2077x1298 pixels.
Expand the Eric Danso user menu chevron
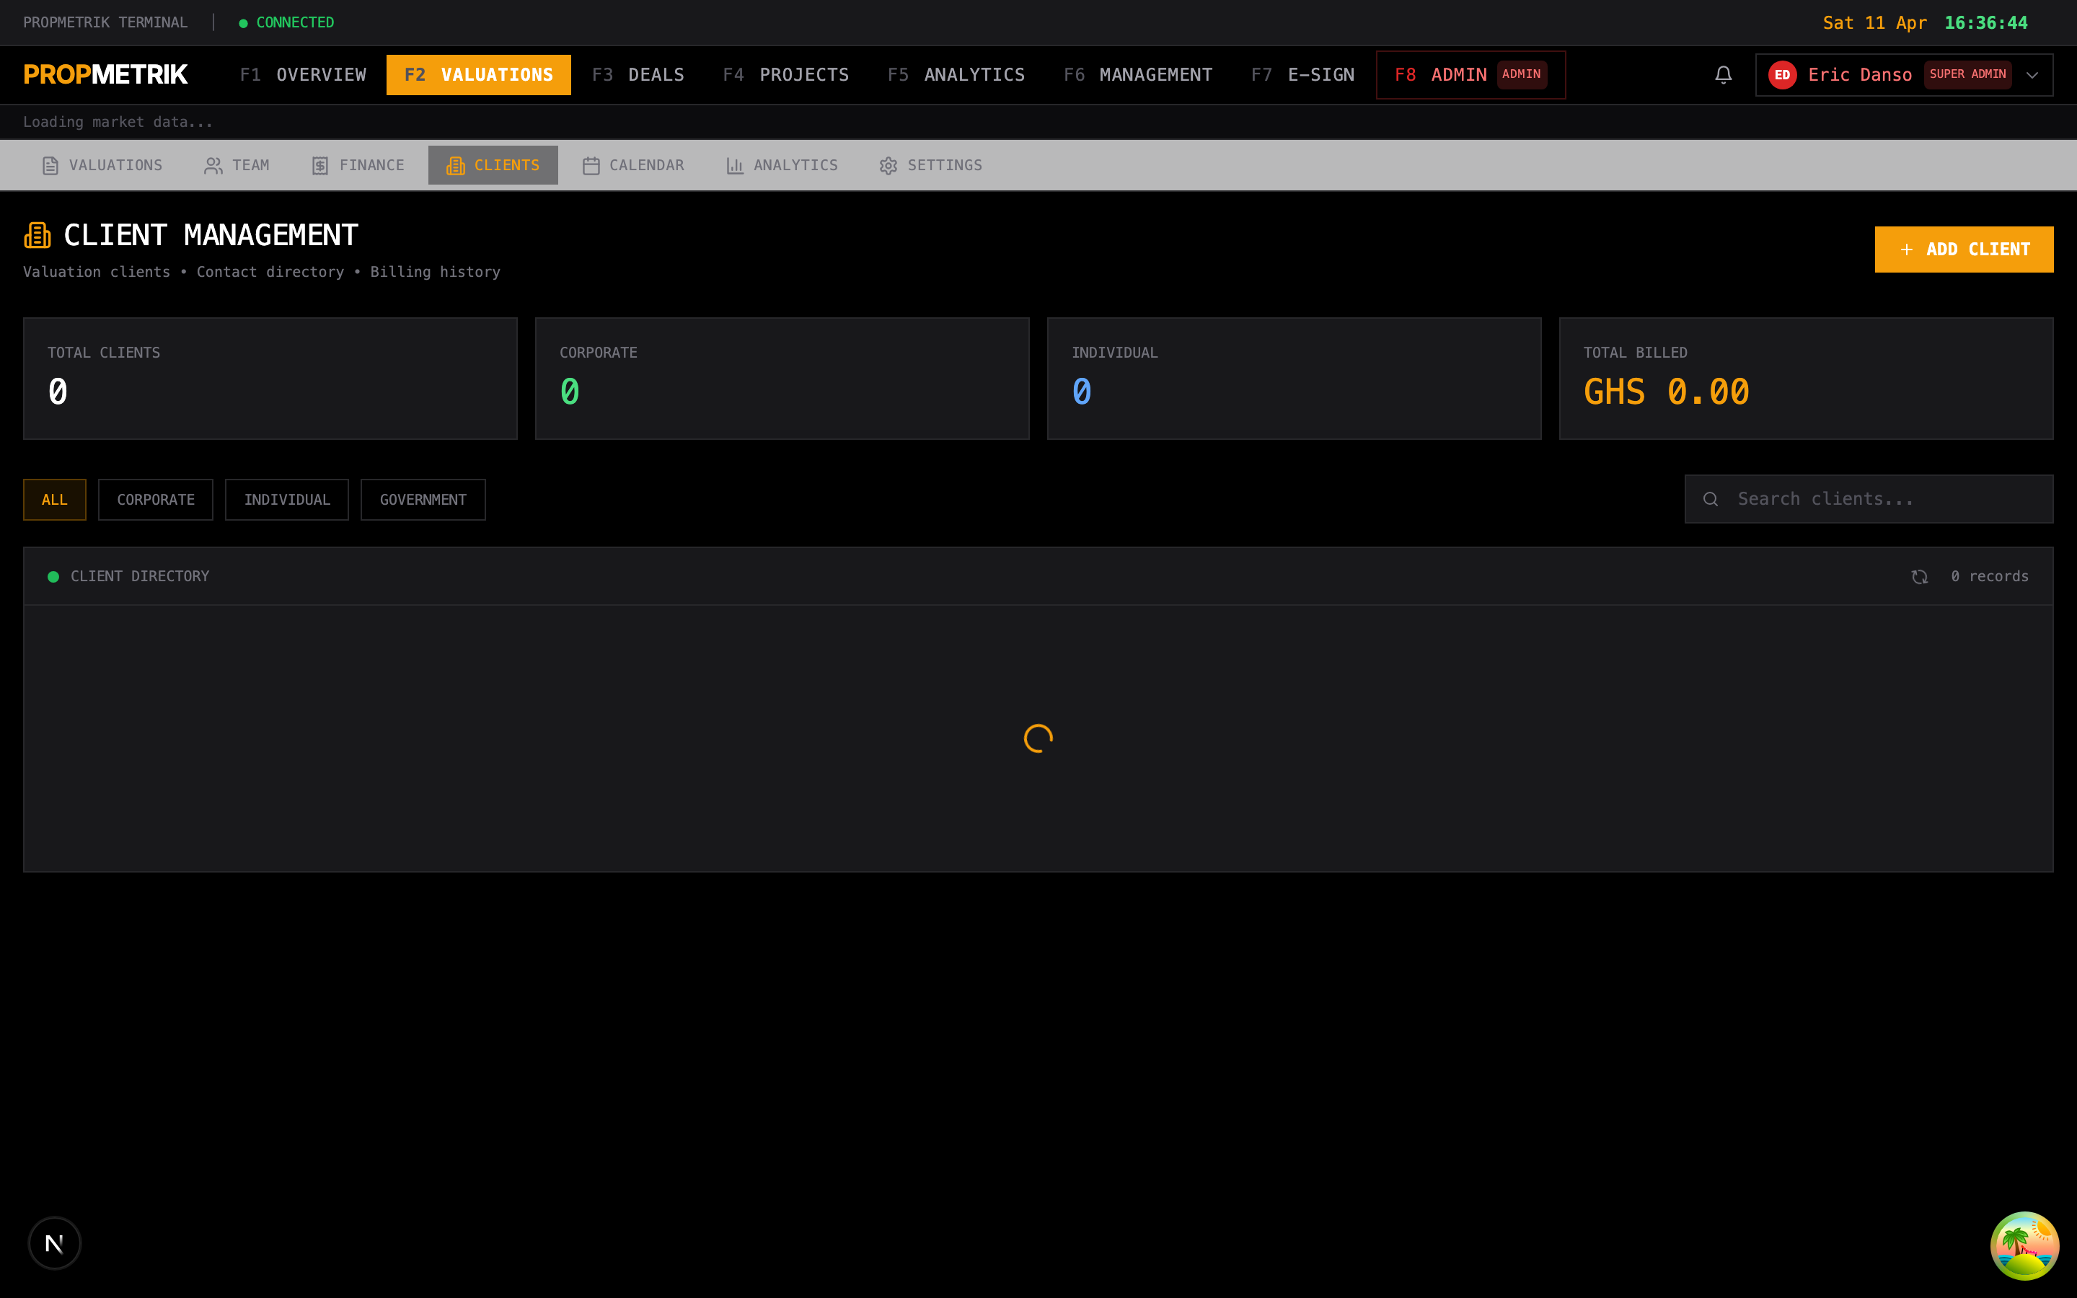[x=2032, y=75]
